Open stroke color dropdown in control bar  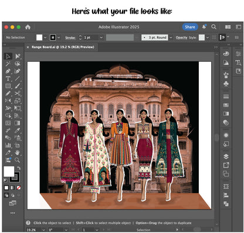(59, 38)
